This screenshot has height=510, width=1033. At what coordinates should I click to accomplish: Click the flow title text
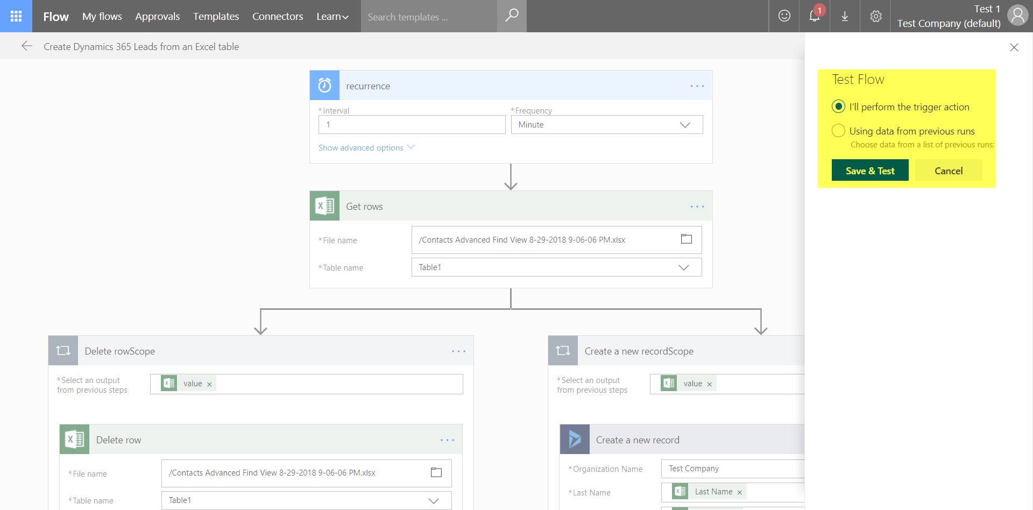(141, 47)
